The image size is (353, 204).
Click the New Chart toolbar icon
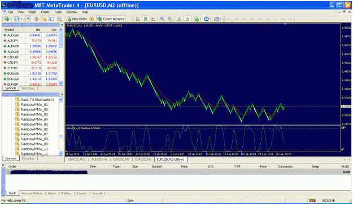click(x=7, y=19)
